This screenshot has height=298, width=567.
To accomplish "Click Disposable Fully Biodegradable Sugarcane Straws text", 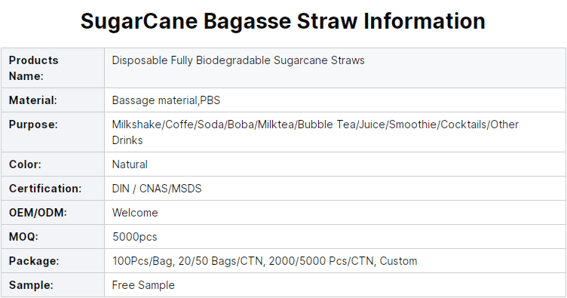I will coord(238,60).
